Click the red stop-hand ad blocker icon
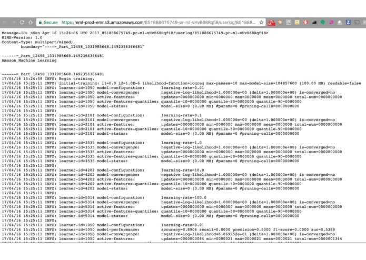 305,23
